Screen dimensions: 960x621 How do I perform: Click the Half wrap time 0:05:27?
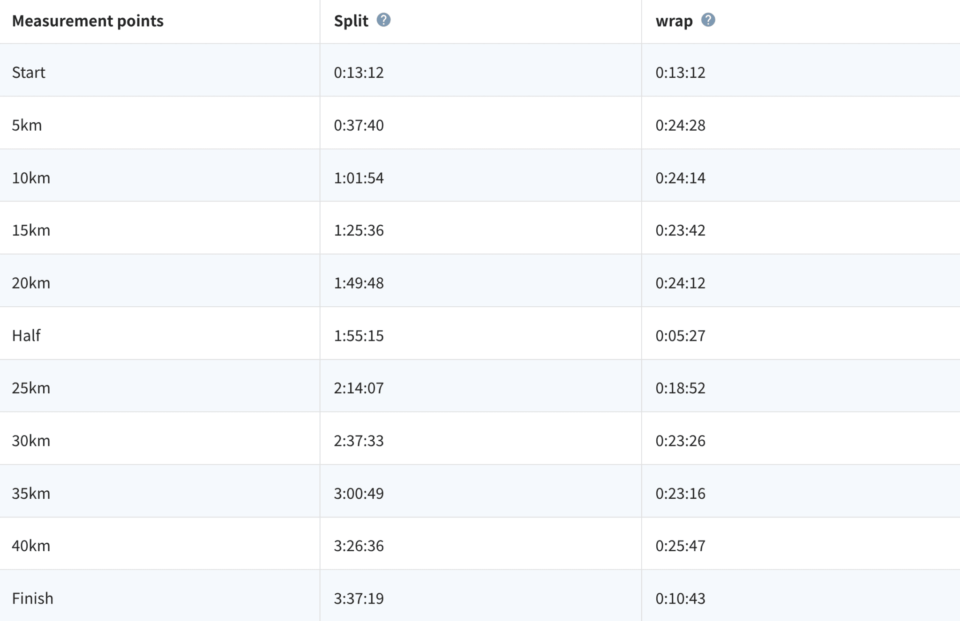pos(680,336)
